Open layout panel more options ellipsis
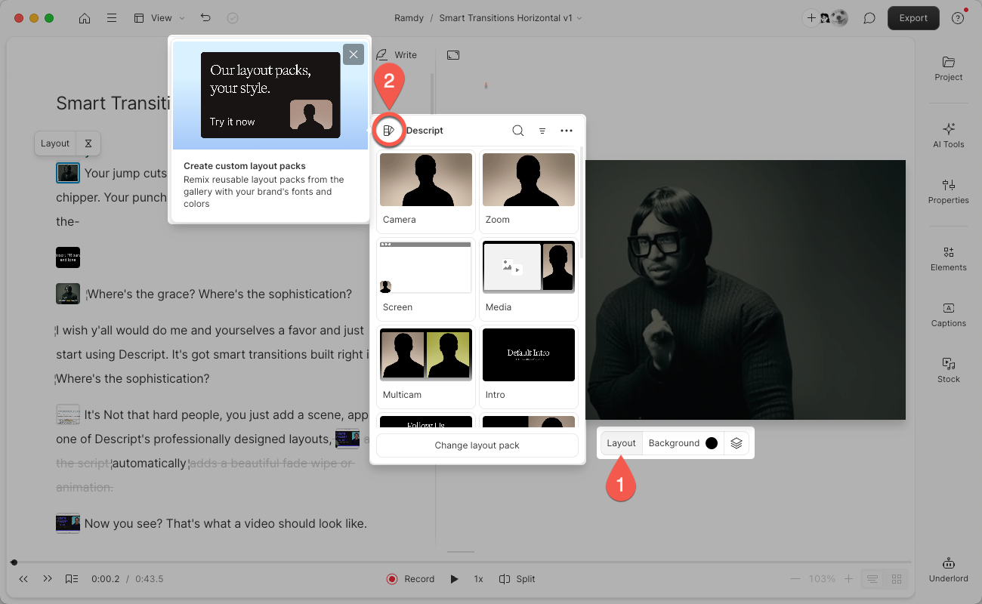Image resolution: width=982 pixels, height=604 pixels. point(567,131)
